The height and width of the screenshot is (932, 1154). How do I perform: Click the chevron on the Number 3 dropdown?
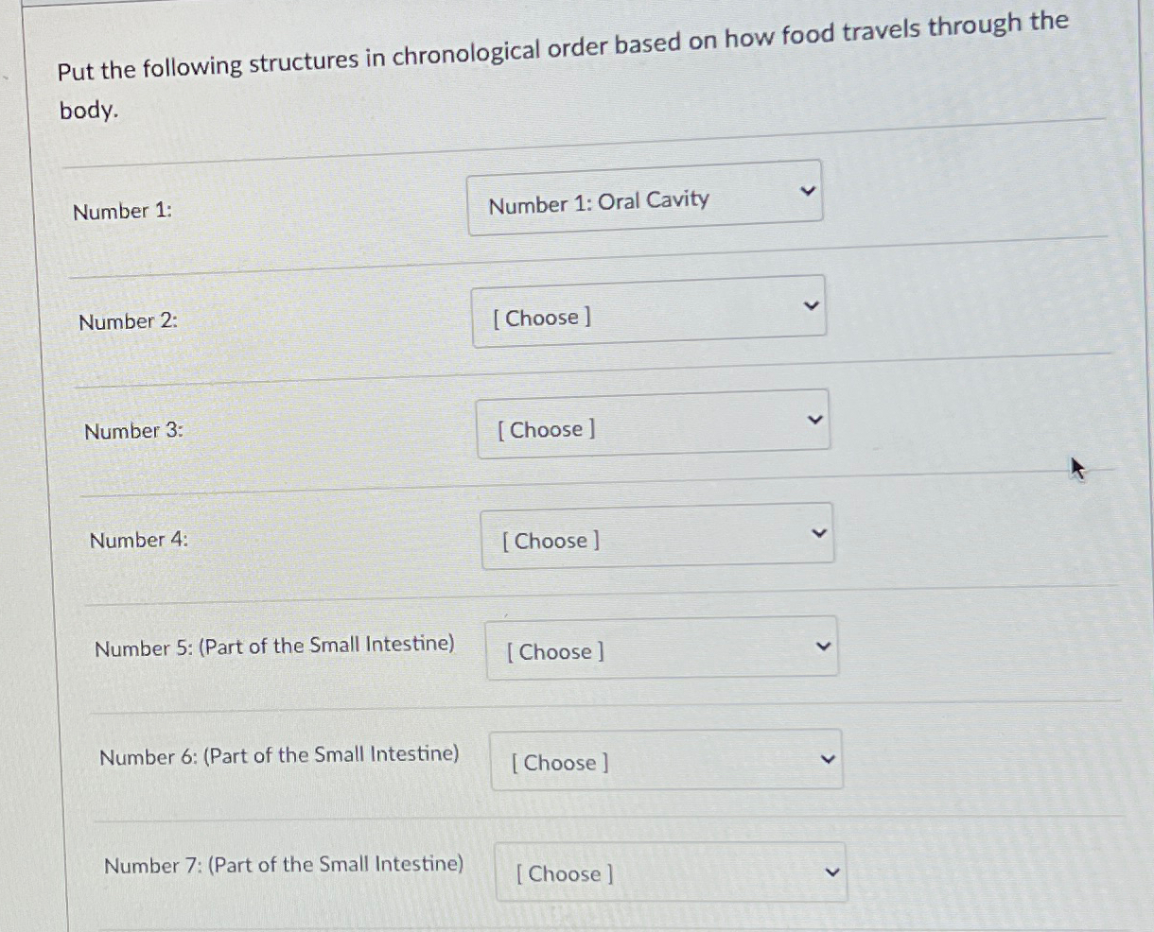tap(814, 415)
